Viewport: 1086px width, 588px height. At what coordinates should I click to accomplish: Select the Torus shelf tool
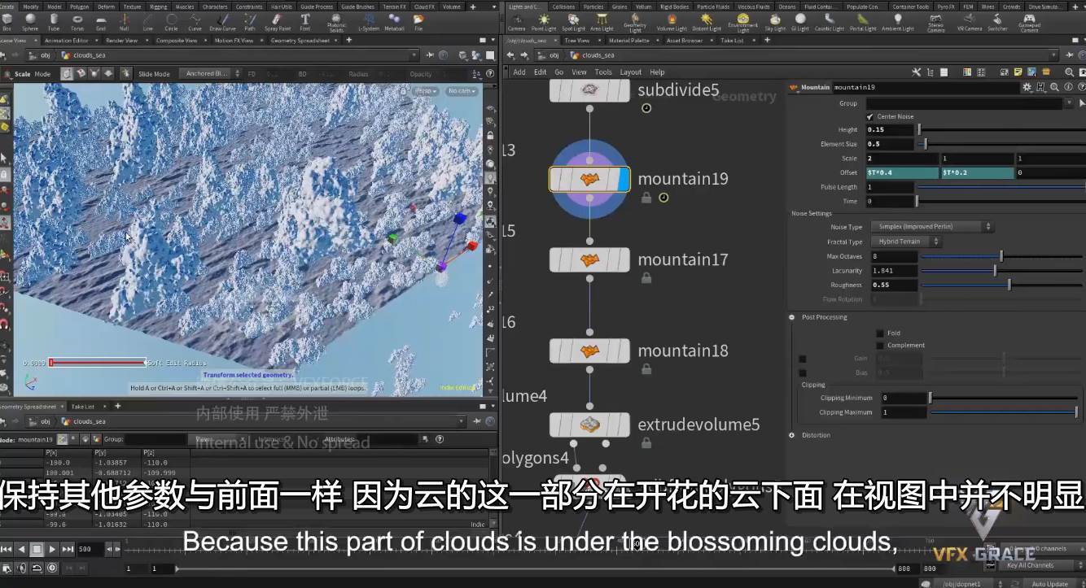point(77,21)
